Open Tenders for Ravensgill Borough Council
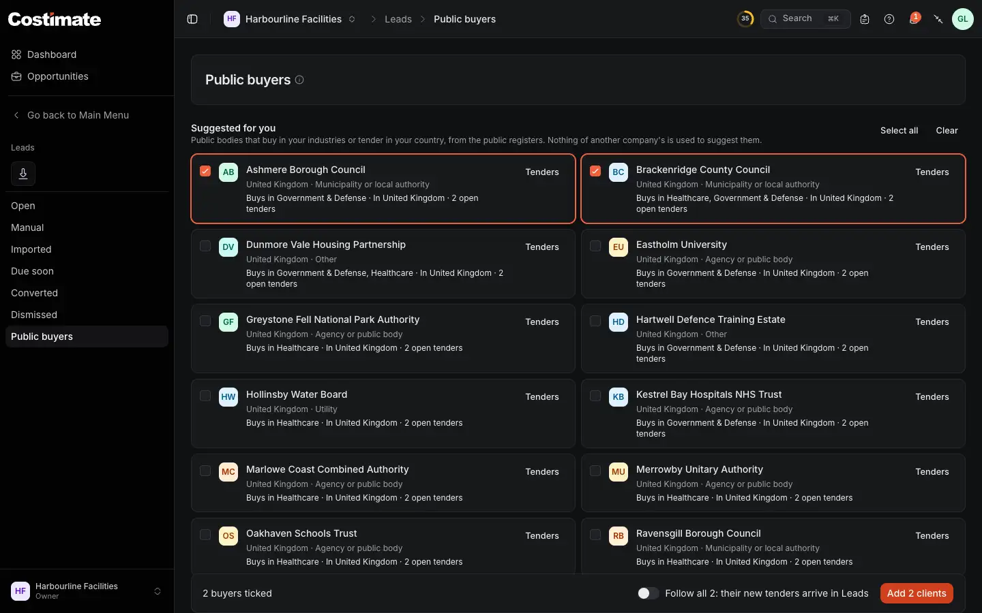Viewport: 982px width, 613px height. point(932,536)
